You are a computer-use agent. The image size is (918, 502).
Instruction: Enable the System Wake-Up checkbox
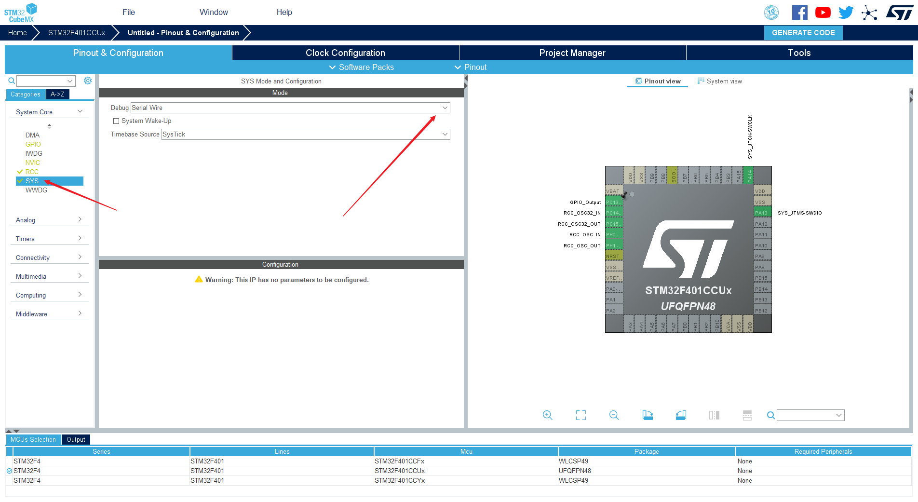tap(116, 121)
